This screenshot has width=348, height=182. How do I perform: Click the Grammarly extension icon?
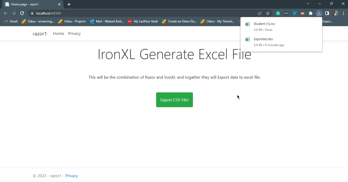[278, 13]
